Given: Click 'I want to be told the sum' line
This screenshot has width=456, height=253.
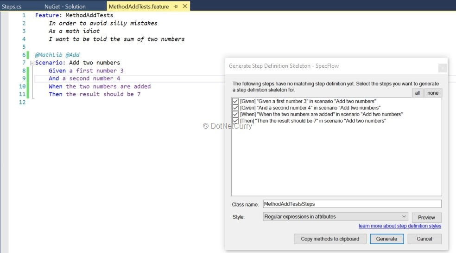Looking at the screenshot, I should point(117,39).
